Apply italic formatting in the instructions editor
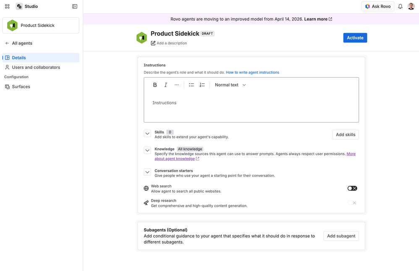Viewport: 419px width, 271px height. (x=166, y=85)
